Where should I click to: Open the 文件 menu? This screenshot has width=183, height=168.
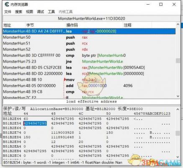(8, 12)
